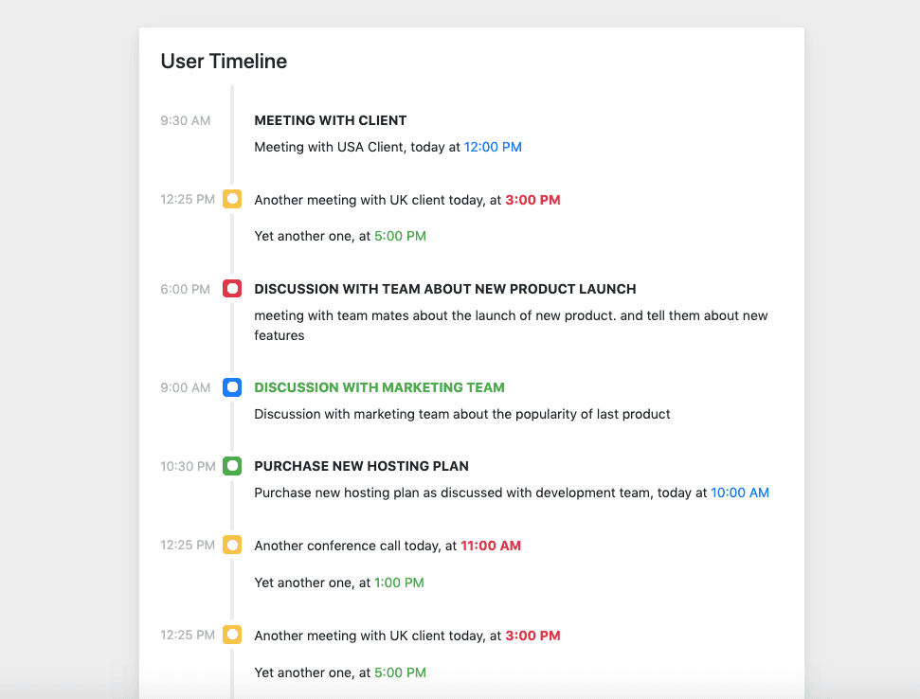Open the MEETING WITH CLIENT entry title
Image resolution: width=920 pixels, height=699 pixels.
pos(330,120)
